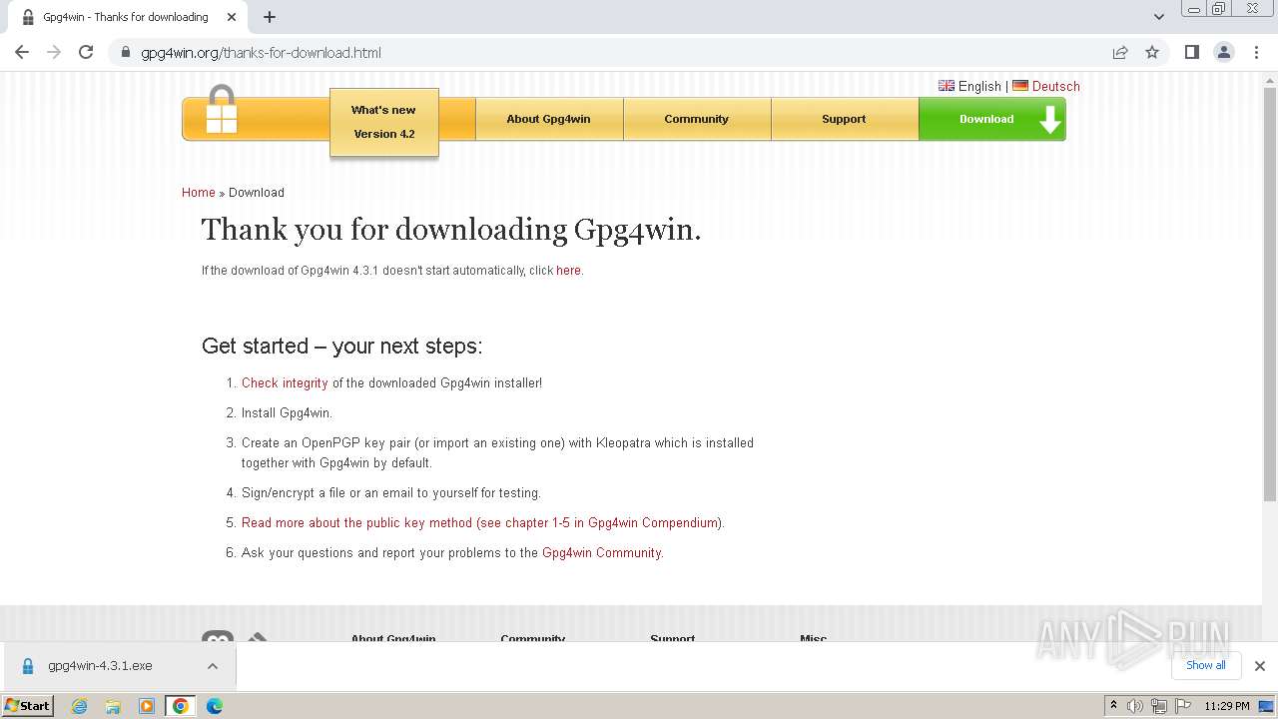
Task: Click 'here' to start download manually
Action: click(x=568, y=271)
